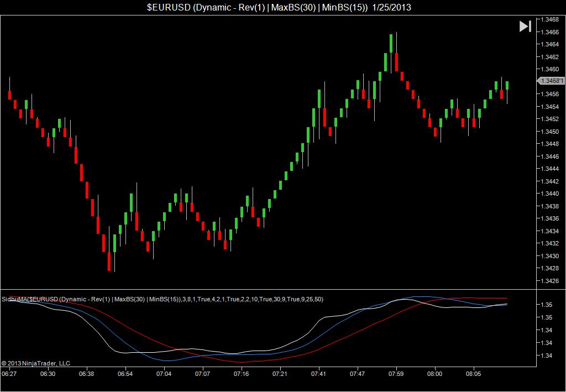Click price axis label 1.3450
566x392 pixels.
click(x=550, y=132)
